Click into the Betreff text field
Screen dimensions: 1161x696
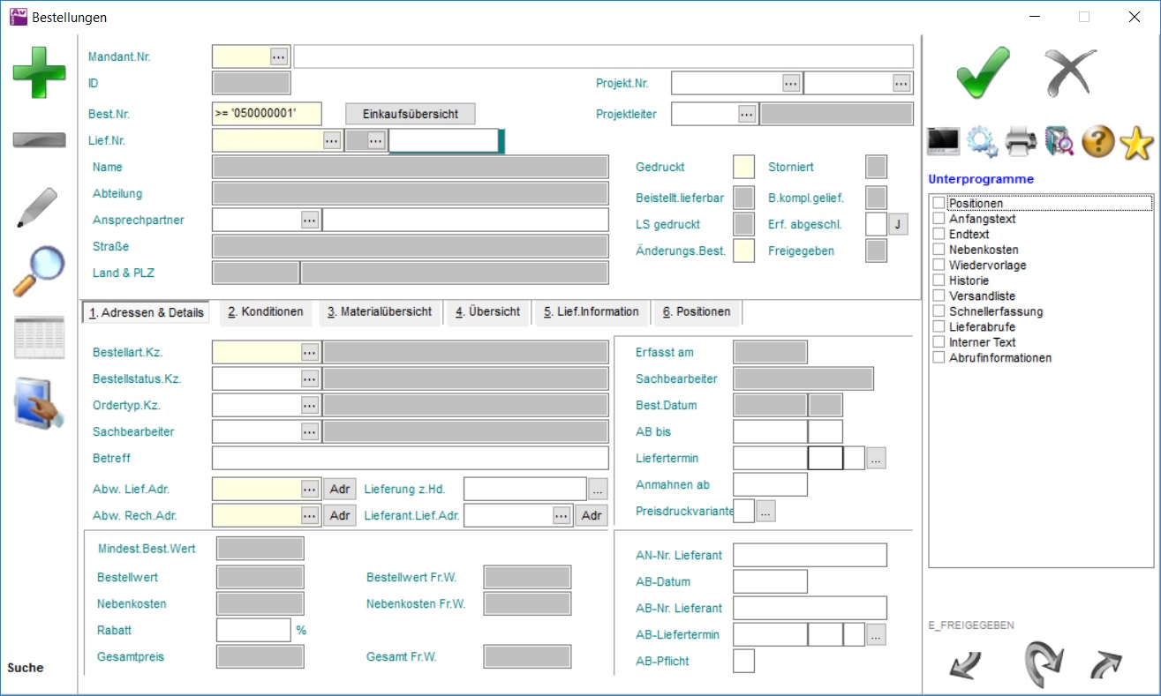[410, 458]
